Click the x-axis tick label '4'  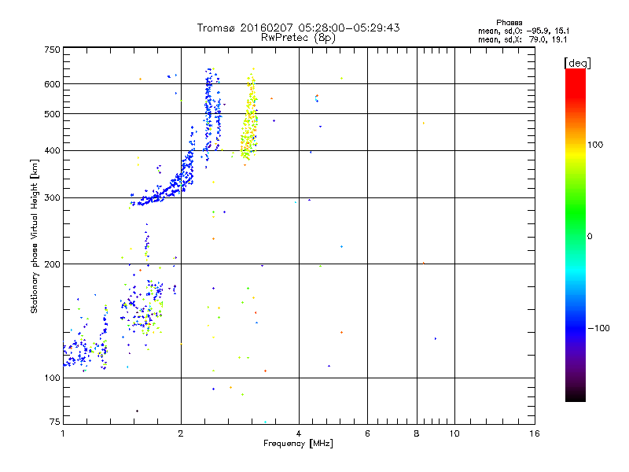299,433
